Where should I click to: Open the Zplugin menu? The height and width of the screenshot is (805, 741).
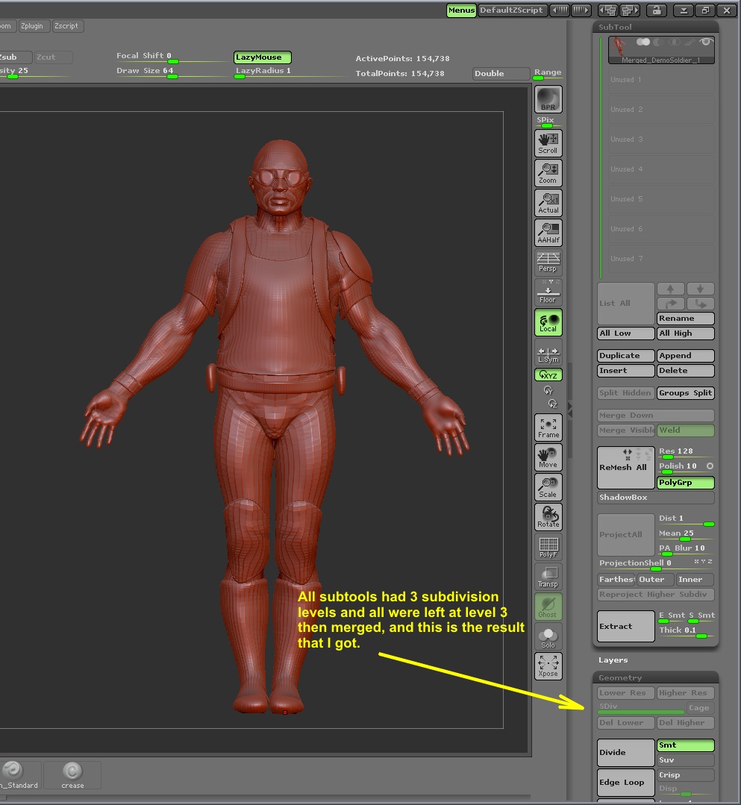pos(34,26)
